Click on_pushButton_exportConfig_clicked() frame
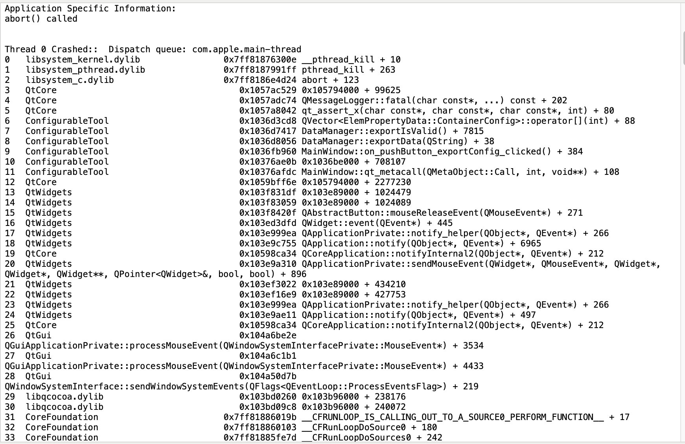The width and height of the screenshot is (685, 444). coord(442,152)
